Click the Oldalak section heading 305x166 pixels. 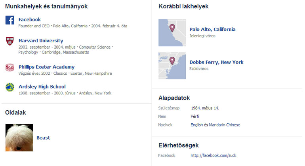[15, 113]
